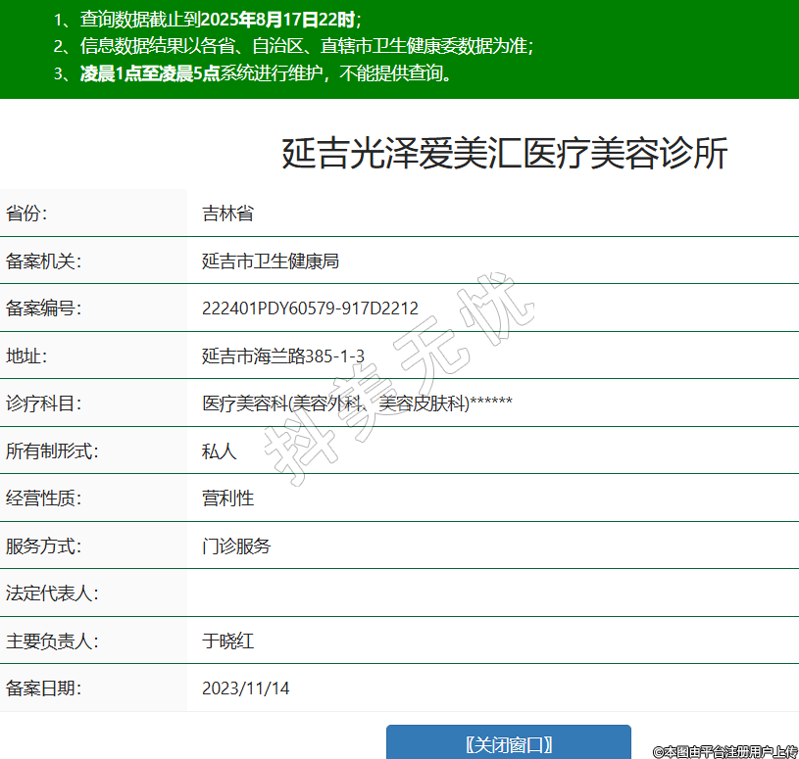Click the 本图由平台注册用户上传 copyright text

pos(725,751)
